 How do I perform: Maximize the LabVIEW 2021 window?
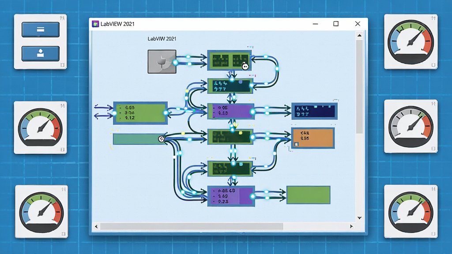tap(336, 24)
